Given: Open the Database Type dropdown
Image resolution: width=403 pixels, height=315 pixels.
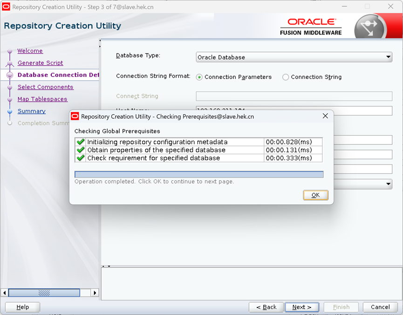Looking at the screenshot, I should click(294, 57).
